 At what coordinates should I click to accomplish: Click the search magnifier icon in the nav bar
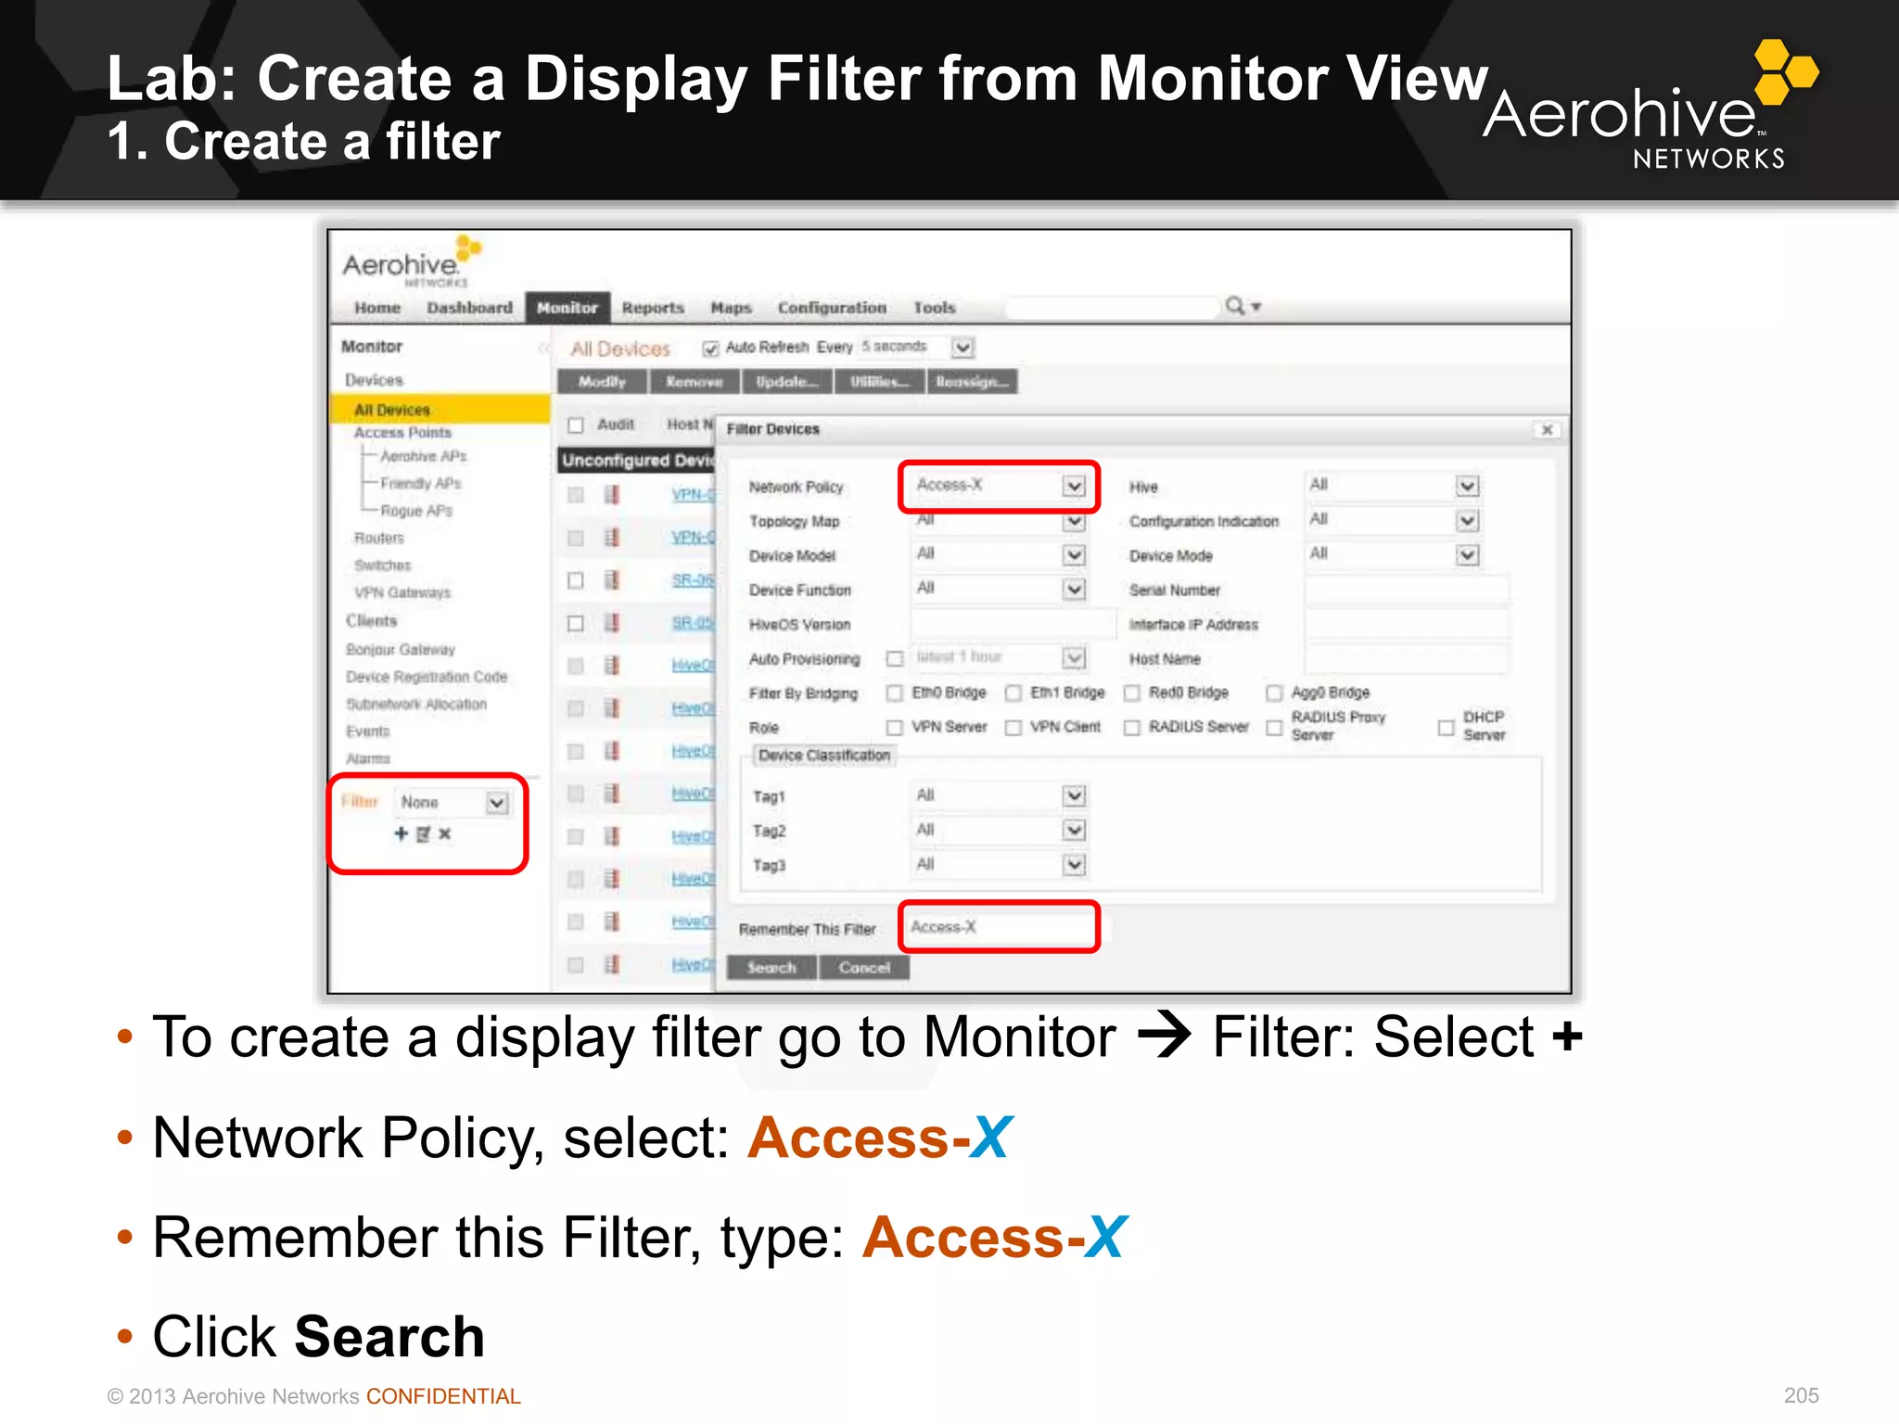(1235, 305)
